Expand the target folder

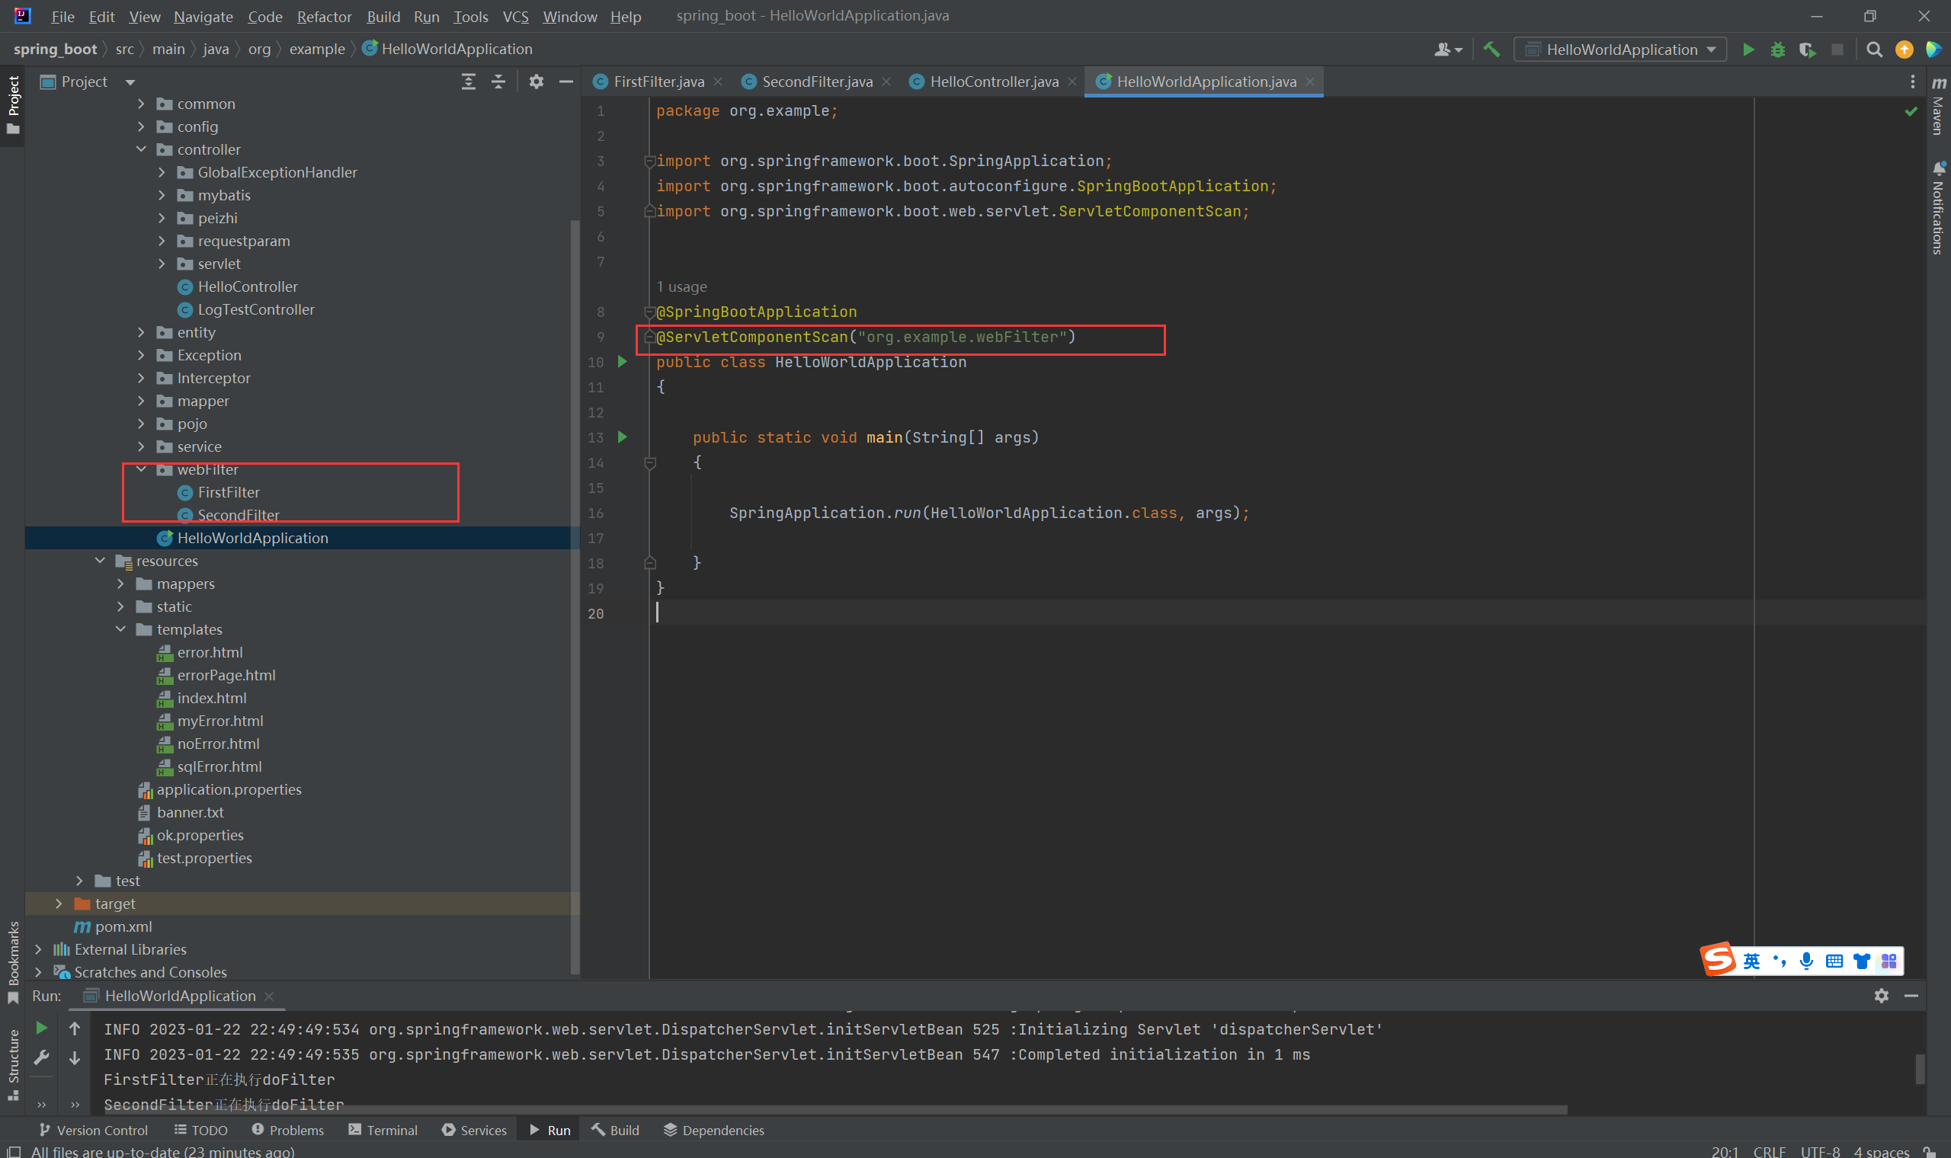tap(59, 904)
